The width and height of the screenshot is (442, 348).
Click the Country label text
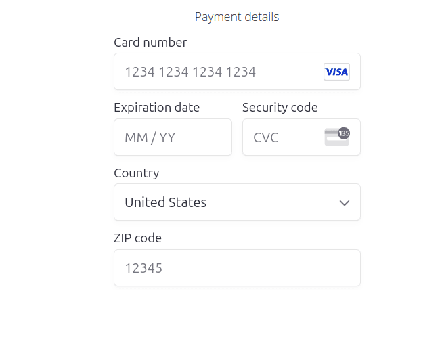(x=137, y=173)
